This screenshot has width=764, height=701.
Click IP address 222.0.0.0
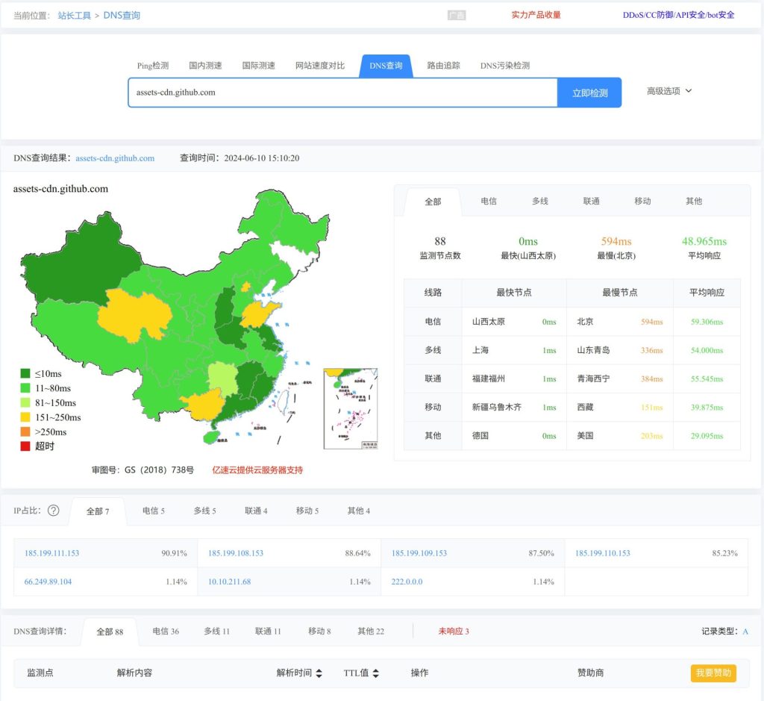(407, 582)
